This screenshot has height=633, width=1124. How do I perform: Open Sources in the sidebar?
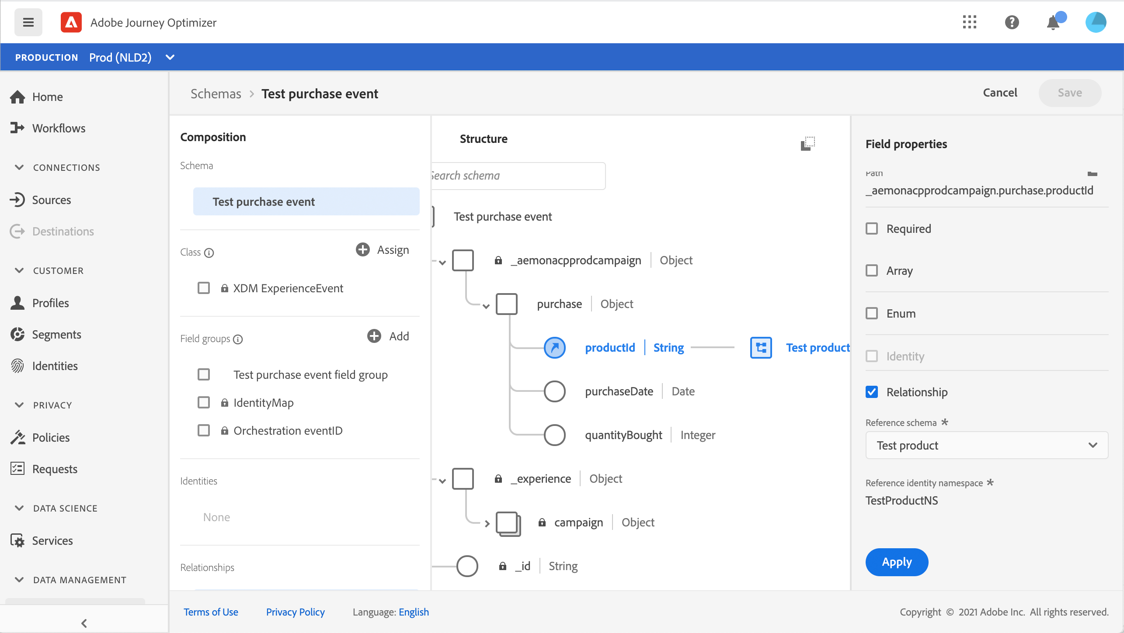click(x=51, y=200)
